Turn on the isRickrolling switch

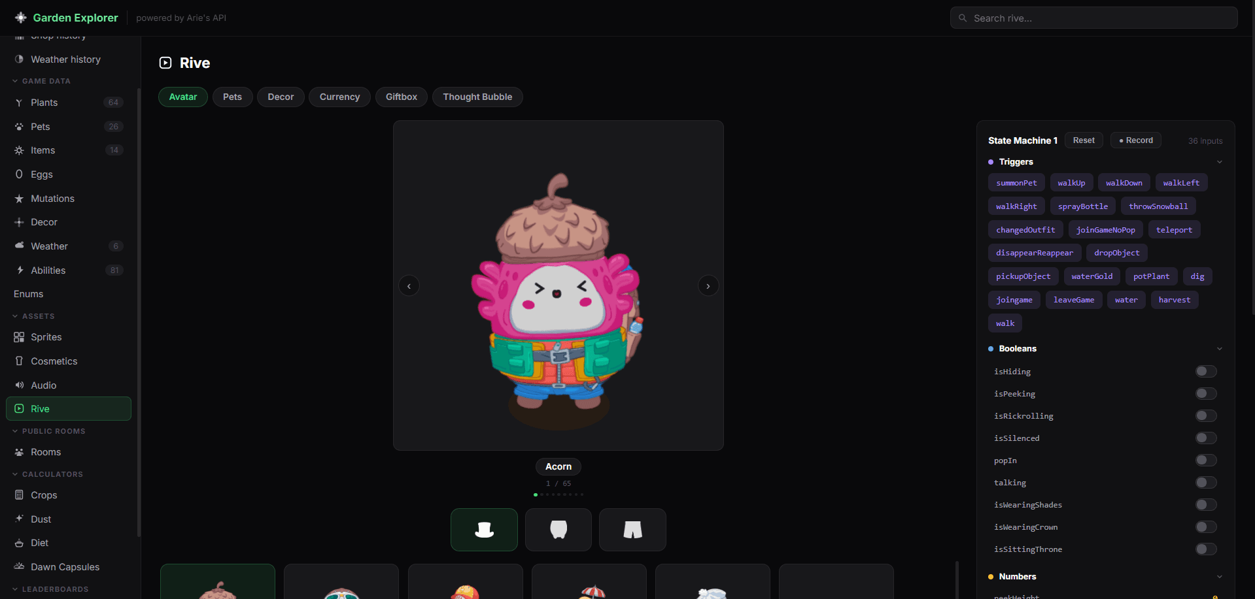[1206, 416]
